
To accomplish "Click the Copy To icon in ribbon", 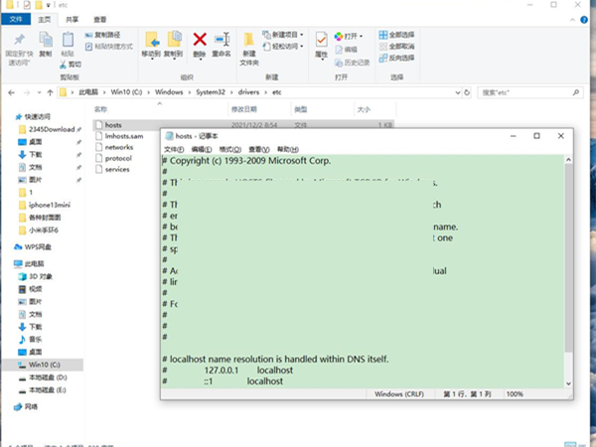I will coord(175,41).
